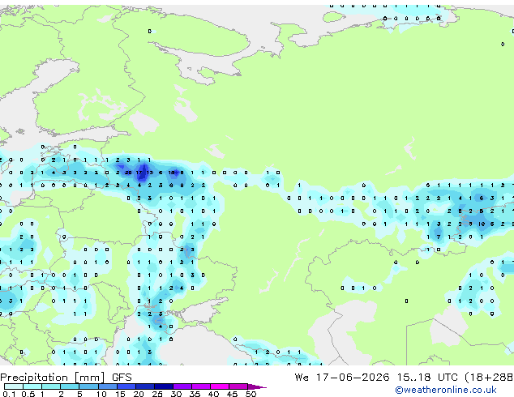The height and width of the screenshot is (397, 514).
Task: Select the 0.1–0.5 mm legend color box
Action: [14, 386]
